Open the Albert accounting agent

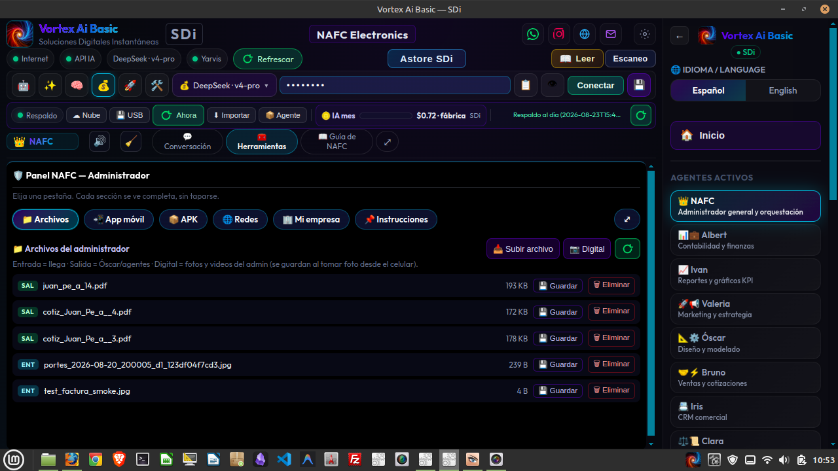pyautogui.click(x=745, y=240)
